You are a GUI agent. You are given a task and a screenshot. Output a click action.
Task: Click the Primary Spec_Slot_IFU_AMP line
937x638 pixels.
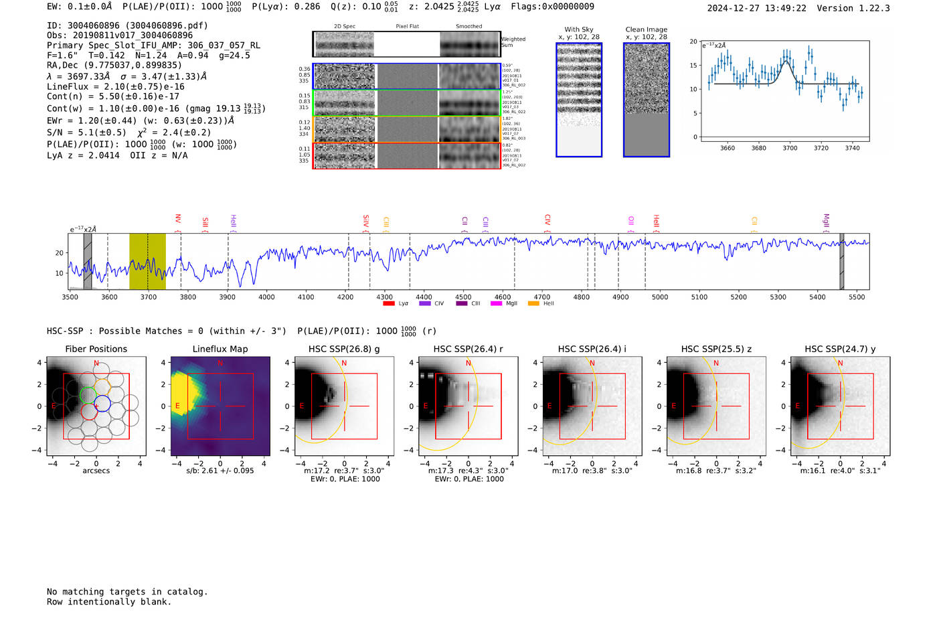pyautogui.click(x=154, y=46)
